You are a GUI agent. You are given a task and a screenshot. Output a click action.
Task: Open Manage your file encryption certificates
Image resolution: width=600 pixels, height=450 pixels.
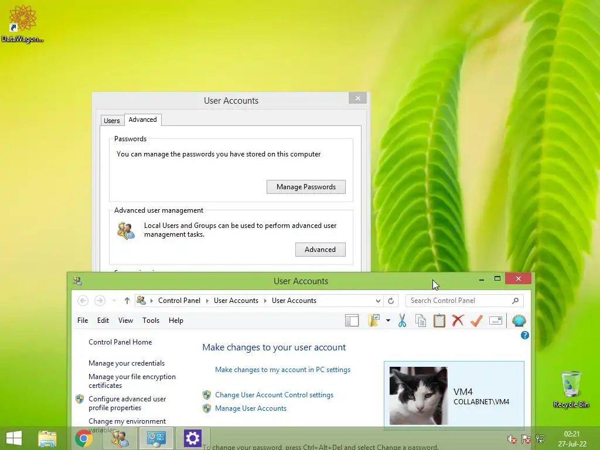(132, 381)
